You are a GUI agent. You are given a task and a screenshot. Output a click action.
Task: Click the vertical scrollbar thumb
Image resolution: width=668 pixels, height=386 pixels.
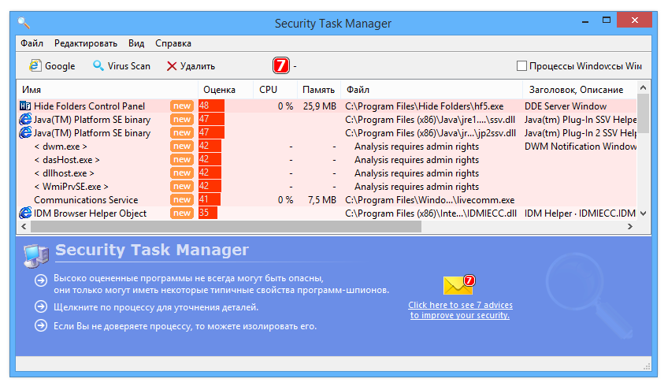[644, 113]
